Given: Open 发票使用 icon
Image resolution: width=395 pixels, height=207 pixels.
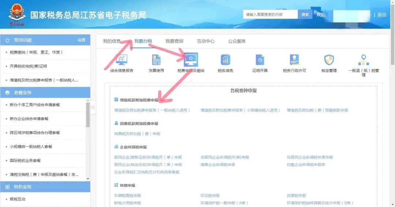Looking at the screenshot, I should tap(156, 60).
